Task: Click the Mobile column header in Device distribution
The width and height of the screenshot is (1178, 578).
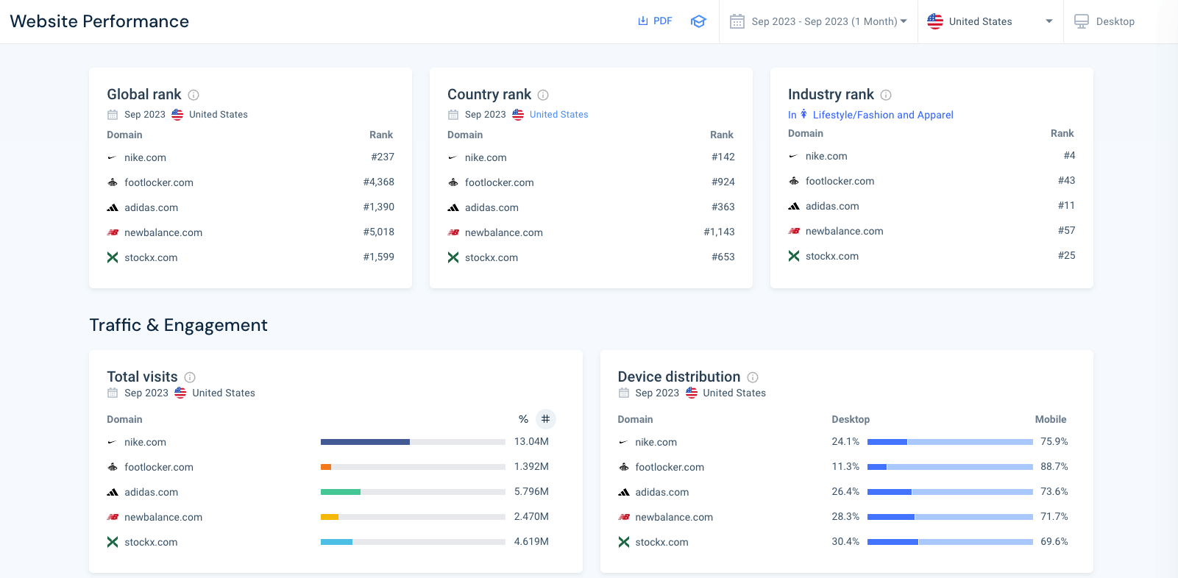Action: (1051, 419)
